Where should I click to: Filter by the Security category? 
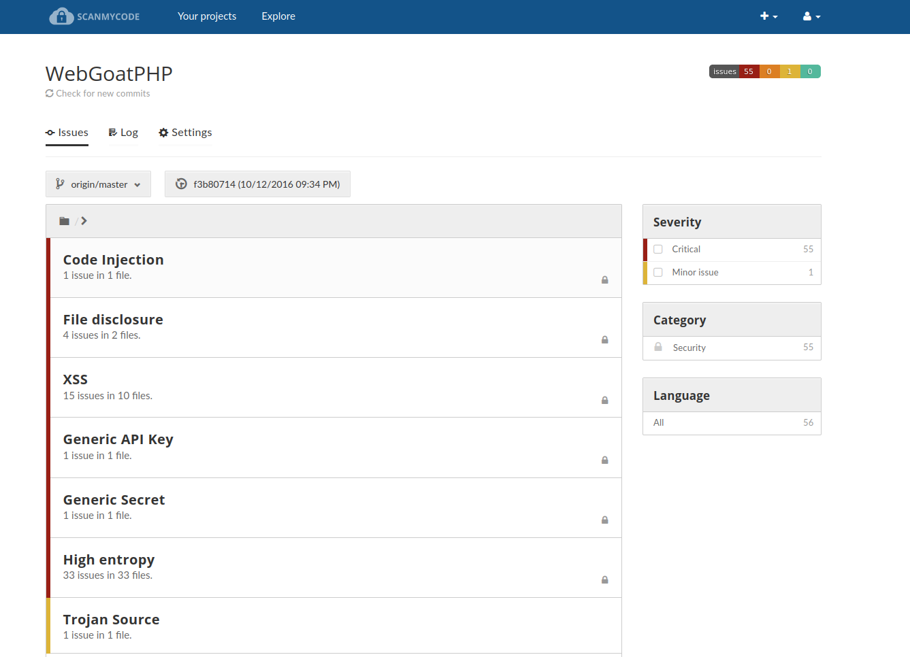689,348
